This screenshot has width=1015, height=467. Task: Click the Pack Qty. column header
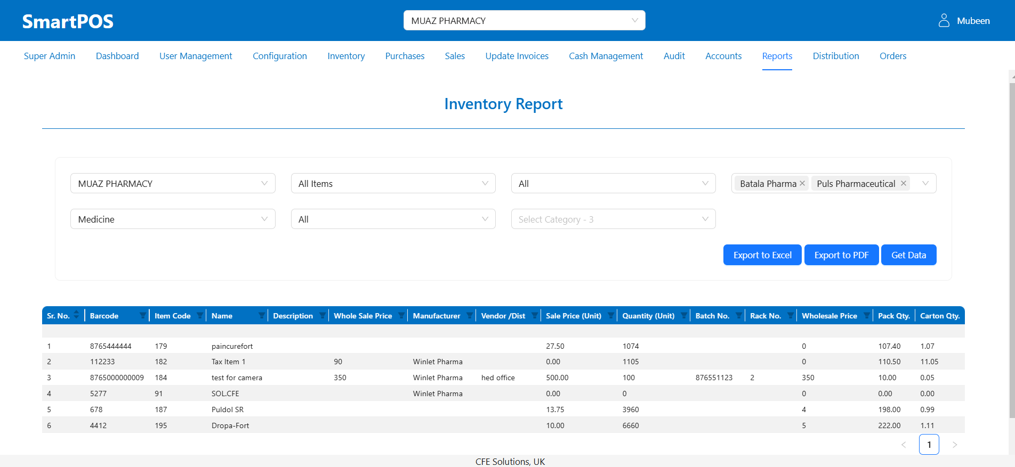pyautogui.click(x=894, y=316)
